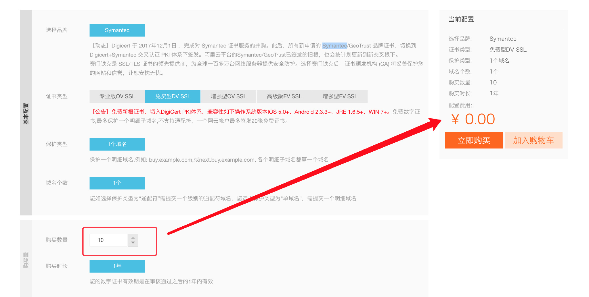Click the Symantec value in summary panel
The width and height of the screenshot is (589, 297).
pos(503,39)
